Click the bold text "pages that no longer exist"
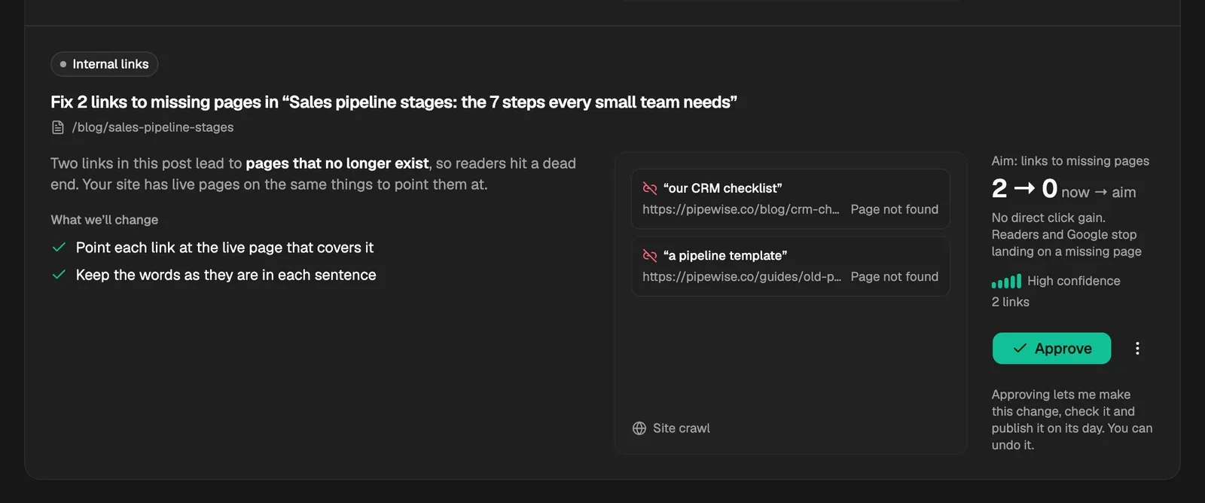 [x=337, y=163]
